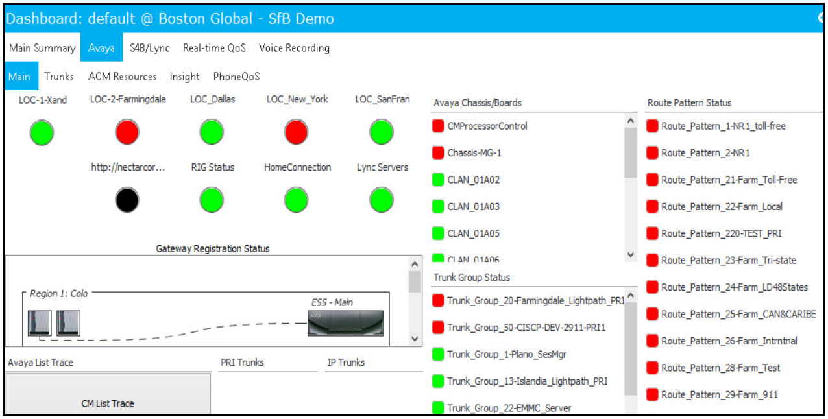The width and height of the screenshot is (828, 419).
Task: Switch to the Trunks sub-tab
Action: point(59,77)
